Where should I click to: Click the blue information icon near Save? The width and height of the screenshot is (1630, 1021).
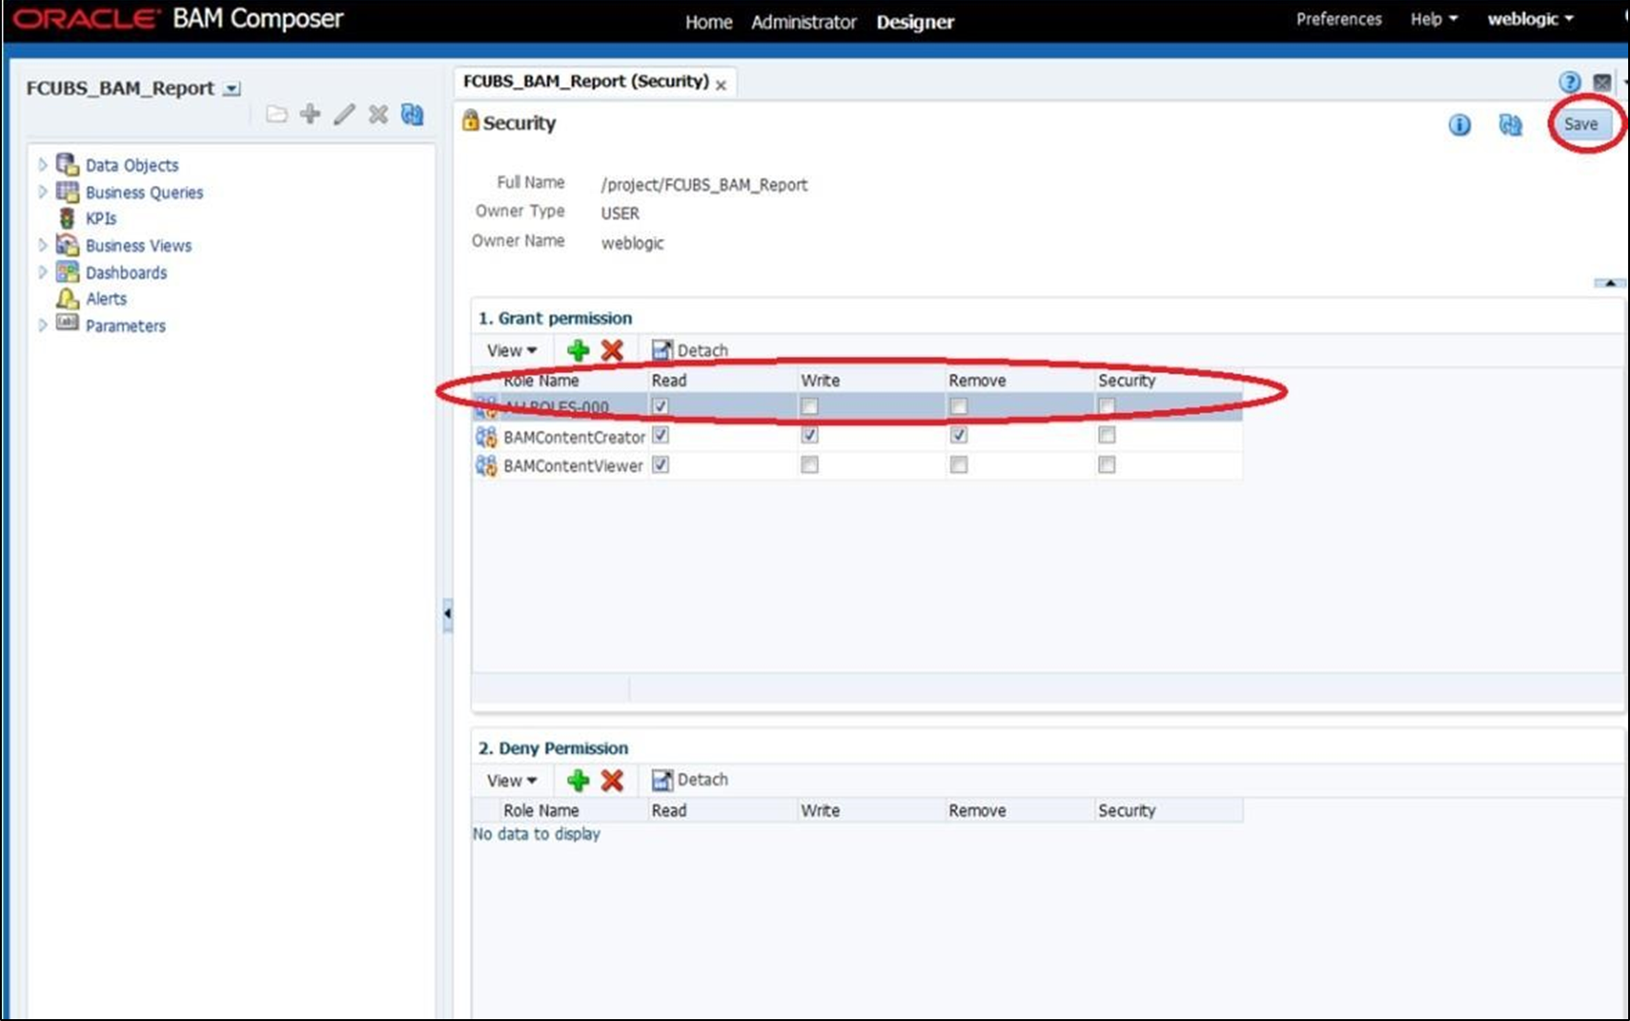pos(1460,125)
